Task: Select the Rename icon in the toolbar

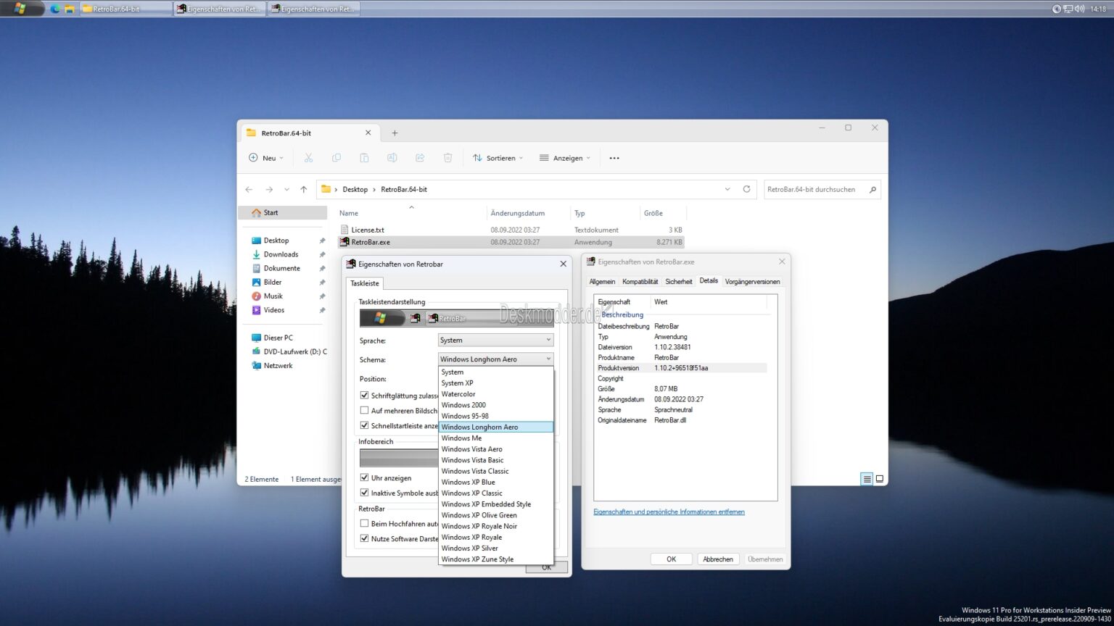Action: point(392,157)
